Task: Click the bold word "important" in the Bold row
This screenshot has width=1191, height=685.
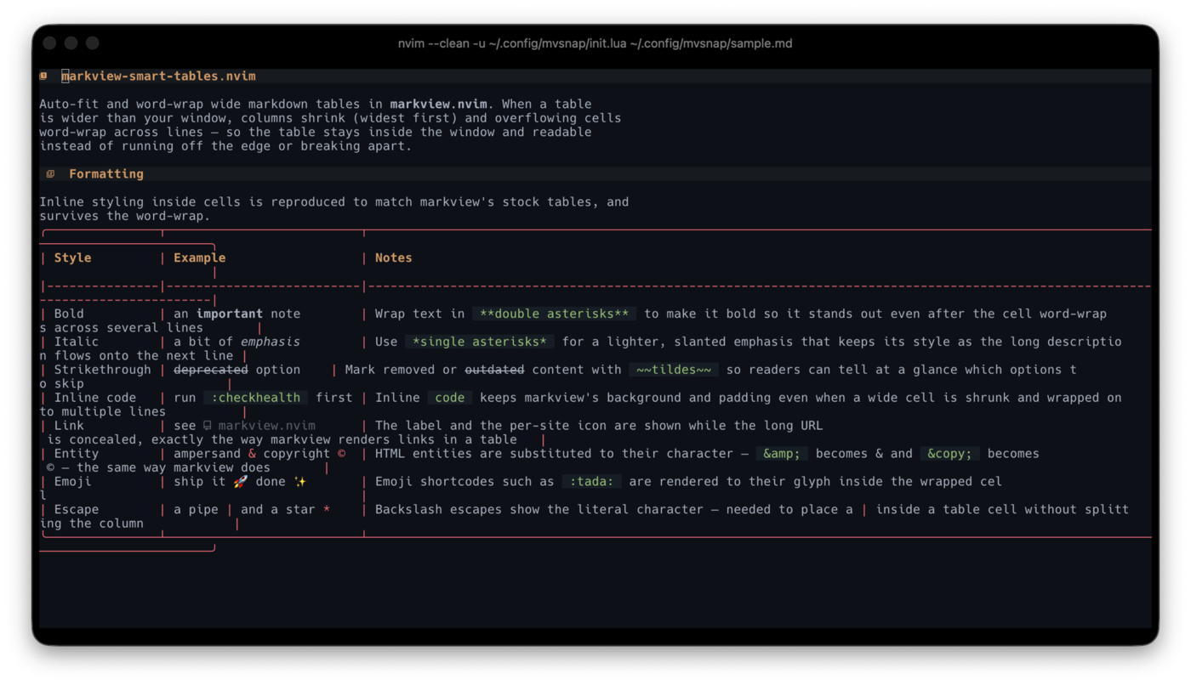Action: click(230, 314)
